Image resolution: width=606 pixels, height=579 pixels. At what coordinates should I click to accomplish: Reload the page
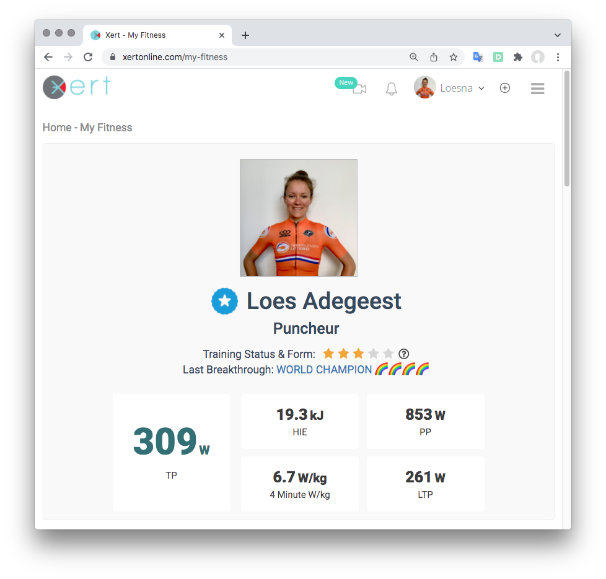[x=88, y=57]
